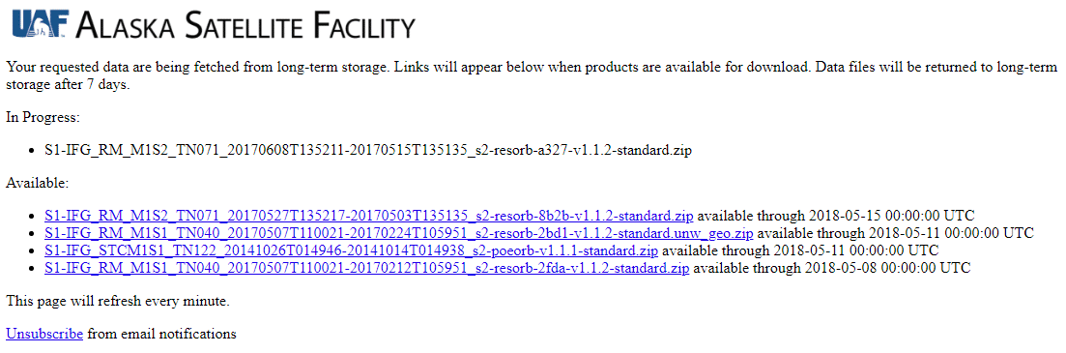Click the "In Progress:" section label

[43, 117]
